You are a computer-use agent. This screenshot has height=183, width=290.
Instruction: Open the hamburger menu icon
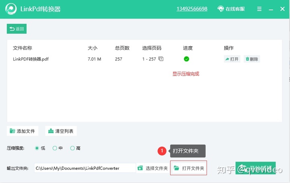tap(259, 9)
